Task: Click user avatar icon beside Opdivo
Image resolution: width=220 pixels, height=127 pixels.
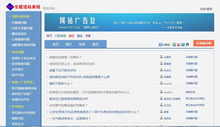Action: tap(161, 92)
